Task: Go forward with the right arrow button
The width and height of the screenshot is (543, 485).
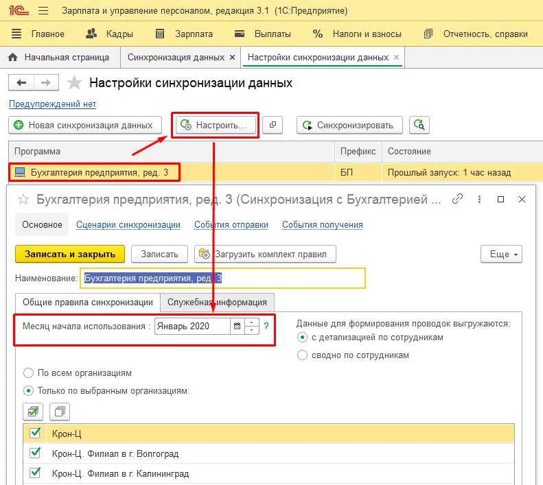Action: click(46, 83)
